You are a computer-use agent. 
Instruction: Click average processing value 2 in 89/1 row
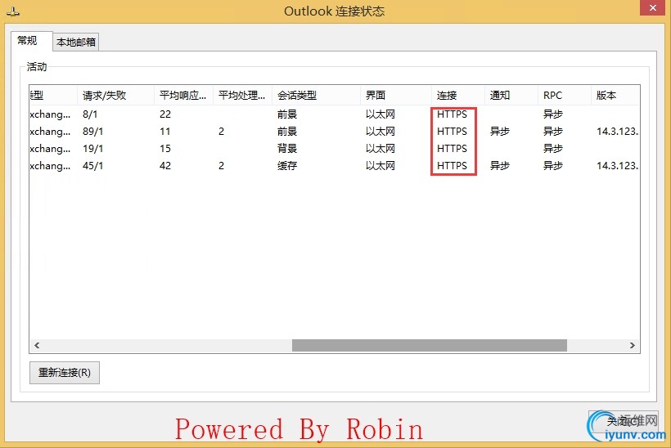tap(221, 132)
